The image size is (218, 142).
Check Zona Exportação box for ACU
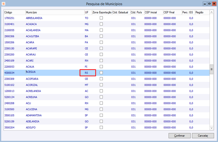pos(101,103)
